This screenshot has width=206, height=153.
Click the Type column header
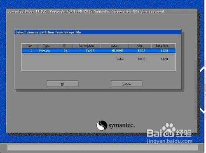47,46
